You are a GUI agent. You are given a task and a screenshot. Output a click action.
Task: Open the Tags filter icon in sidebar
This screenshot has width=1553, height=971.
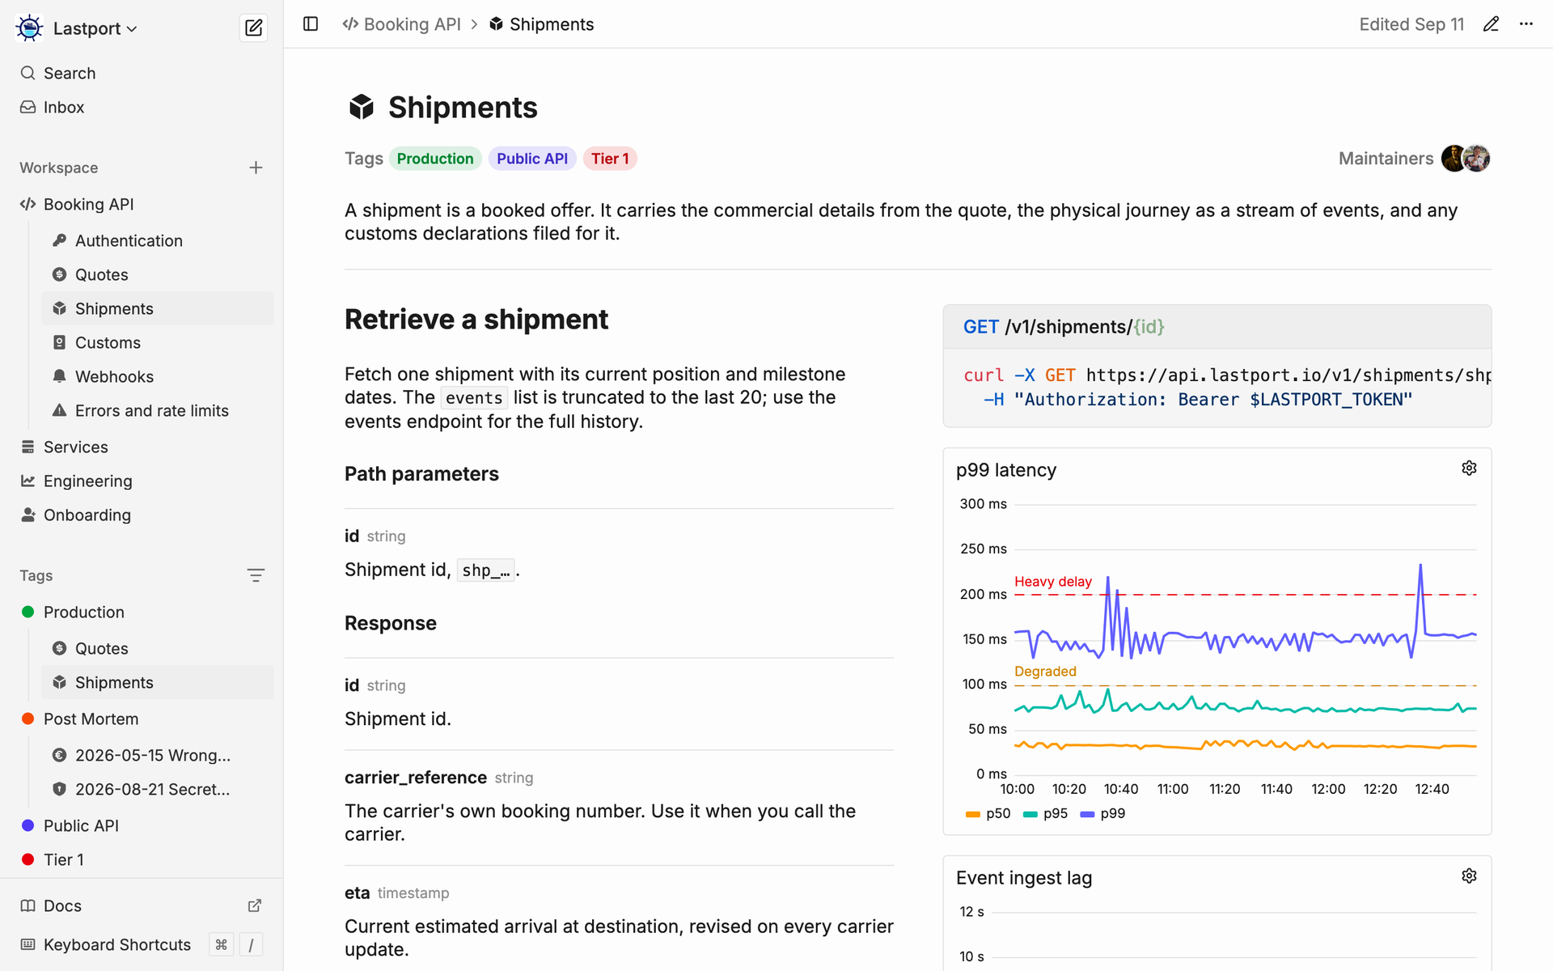pyautogui.click(x=256, y=575)
